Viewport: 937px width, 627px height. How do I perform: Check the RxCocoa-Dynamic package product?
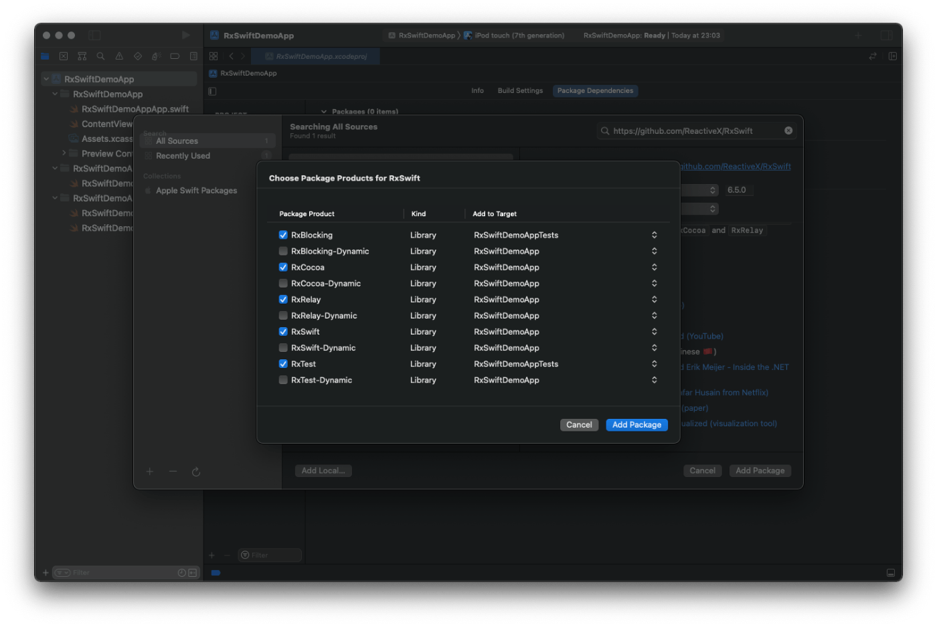click(x=283, y=284)
